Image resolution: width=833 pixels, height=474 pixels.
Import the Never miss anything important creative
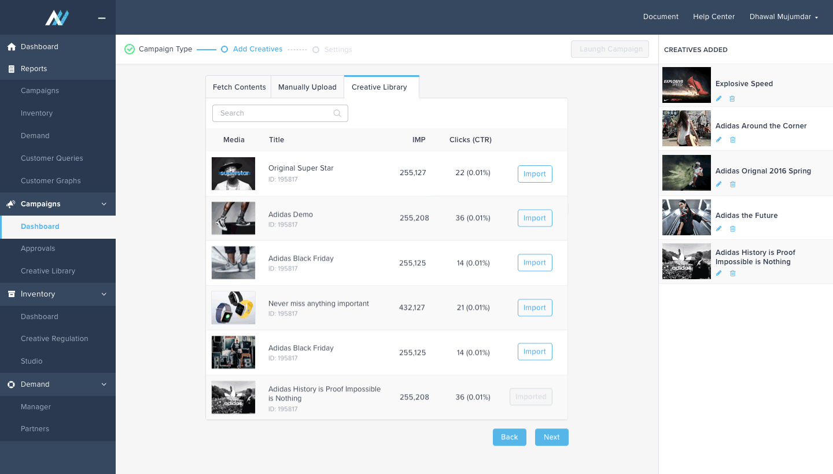coord(535,308)
